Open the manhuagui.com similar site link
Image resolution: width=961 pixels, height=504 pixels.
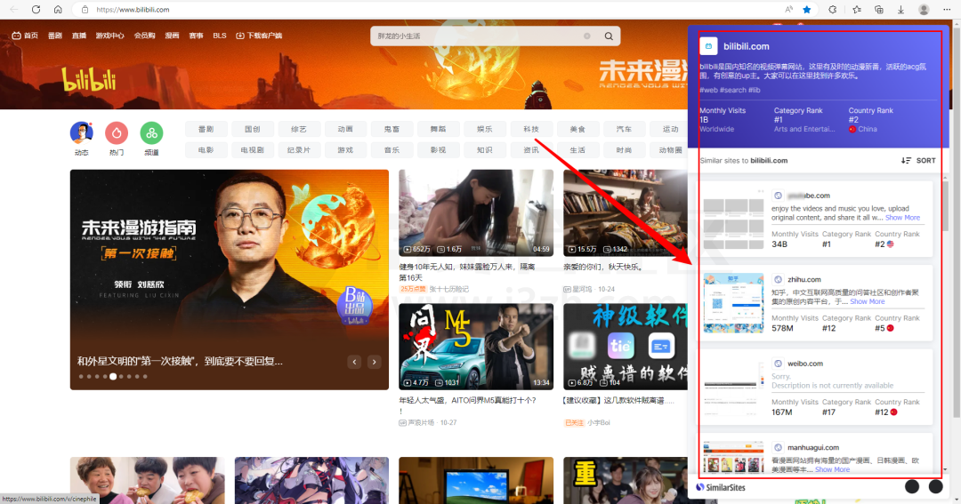pyautogui.click(x=813, y=447)
